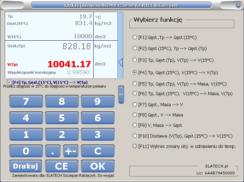Collapse function panel with the << button

click(121, 94)
